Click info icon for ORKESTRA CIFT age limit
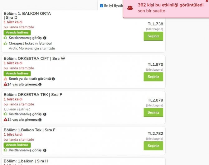The image size is (209, 165). click(x=40, y=84)
